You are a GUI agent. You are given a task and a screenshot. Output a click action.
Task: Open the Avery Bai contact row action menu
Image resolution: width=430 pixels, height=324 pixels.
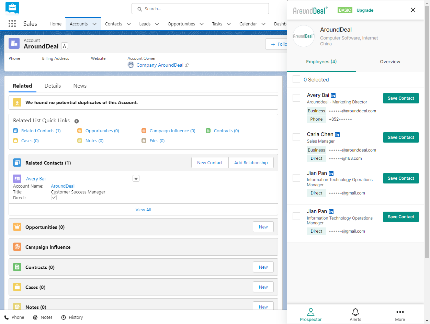pyautogui.click(x=136, y=179)
